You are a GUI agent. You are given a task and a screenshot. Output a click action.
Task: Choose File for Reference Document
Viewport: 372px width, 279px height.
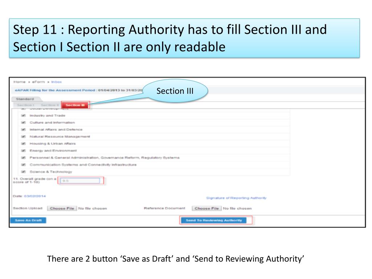click(207, 208)
